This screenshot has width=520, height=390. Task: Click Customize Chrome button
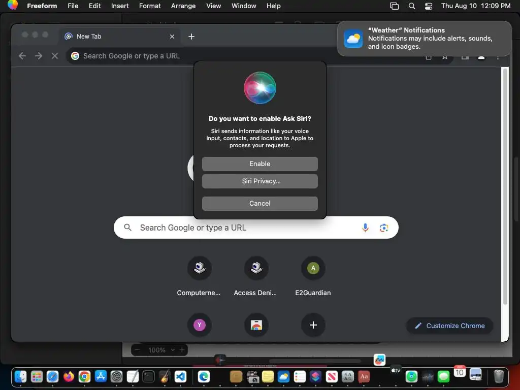click(450, 326)
